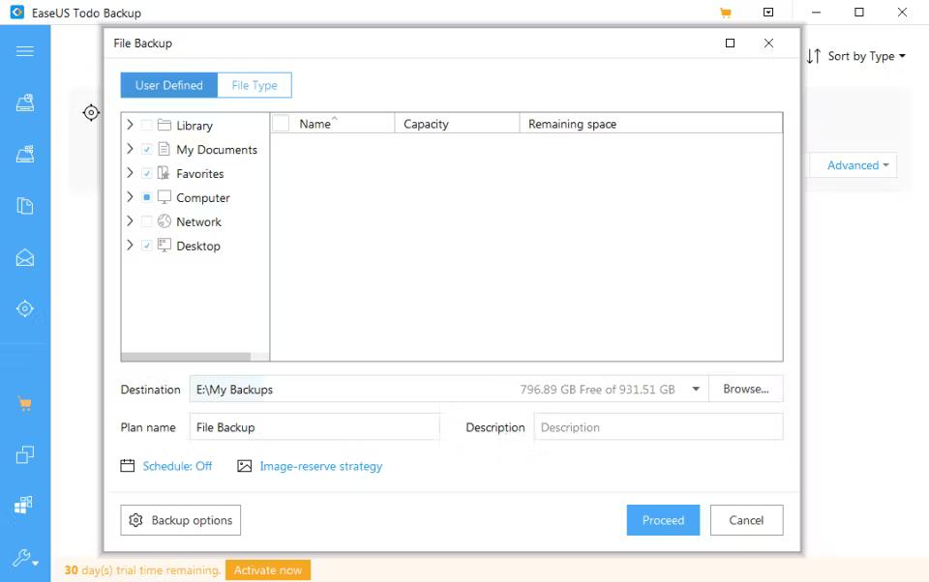This screenshot has width=929, height=582.
Task: Click the Description input field
Action: tap(658, 427)
